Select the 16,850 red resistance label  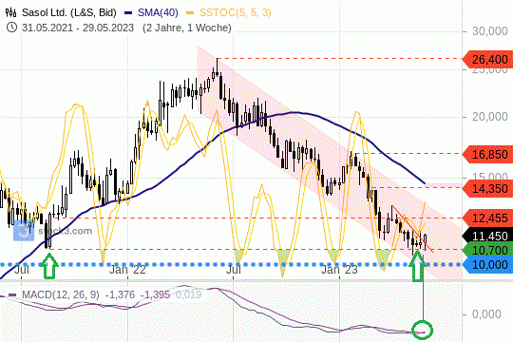pos(487,154)
